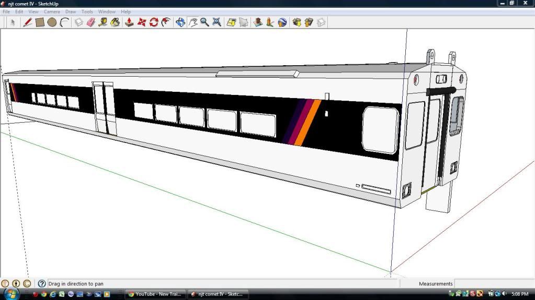This screenshot has width=535, height=300.
Task: Select the Rectangle drawing tool
Action: point(40,22)
